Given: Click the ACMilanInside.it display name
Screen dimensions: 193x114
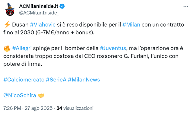Looking at the screenshot, I should coord(39,6).
